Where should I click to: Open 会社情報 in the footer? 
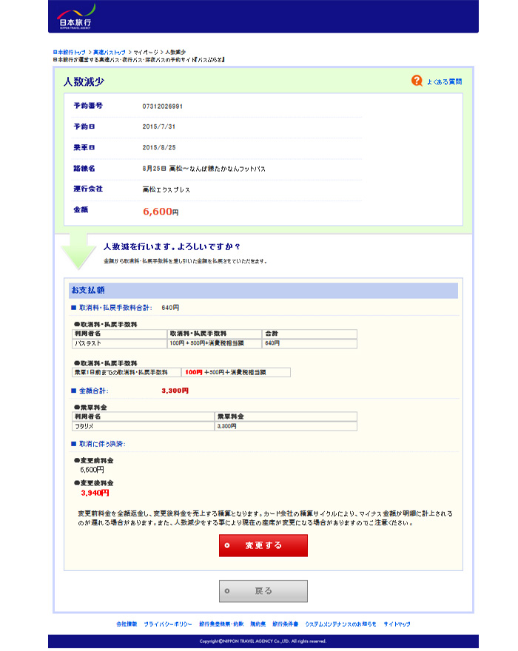click(x=127, y=624)
